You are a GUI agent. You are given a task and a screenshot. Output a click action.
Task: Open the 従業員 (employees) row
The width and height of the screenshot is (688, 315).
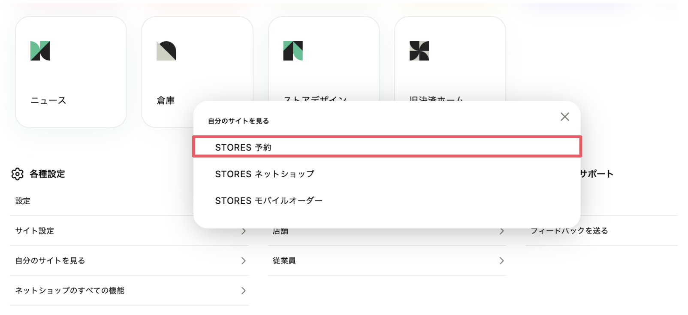click(x=284, y=260)
